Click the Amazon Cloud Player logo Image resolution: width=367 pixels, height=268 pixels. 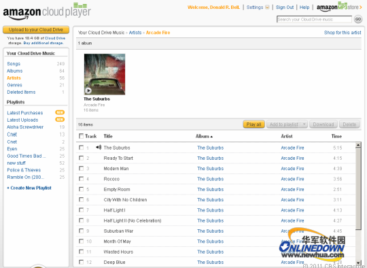coord(47,12)
